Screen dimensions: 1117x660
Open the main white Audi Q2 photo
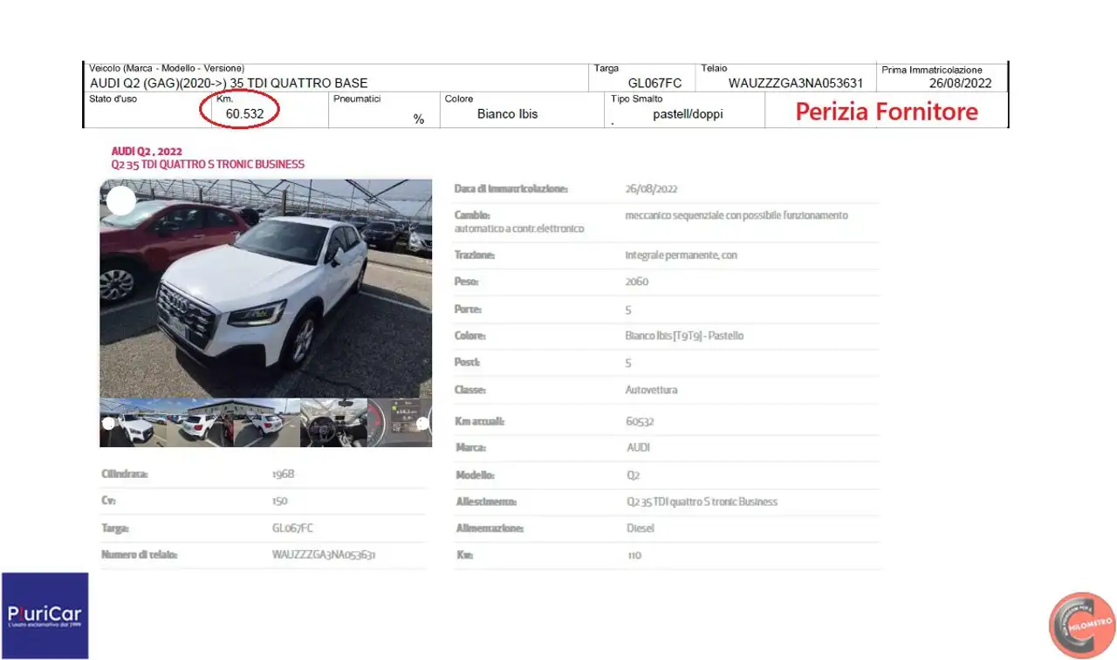[x=266, y=289]
